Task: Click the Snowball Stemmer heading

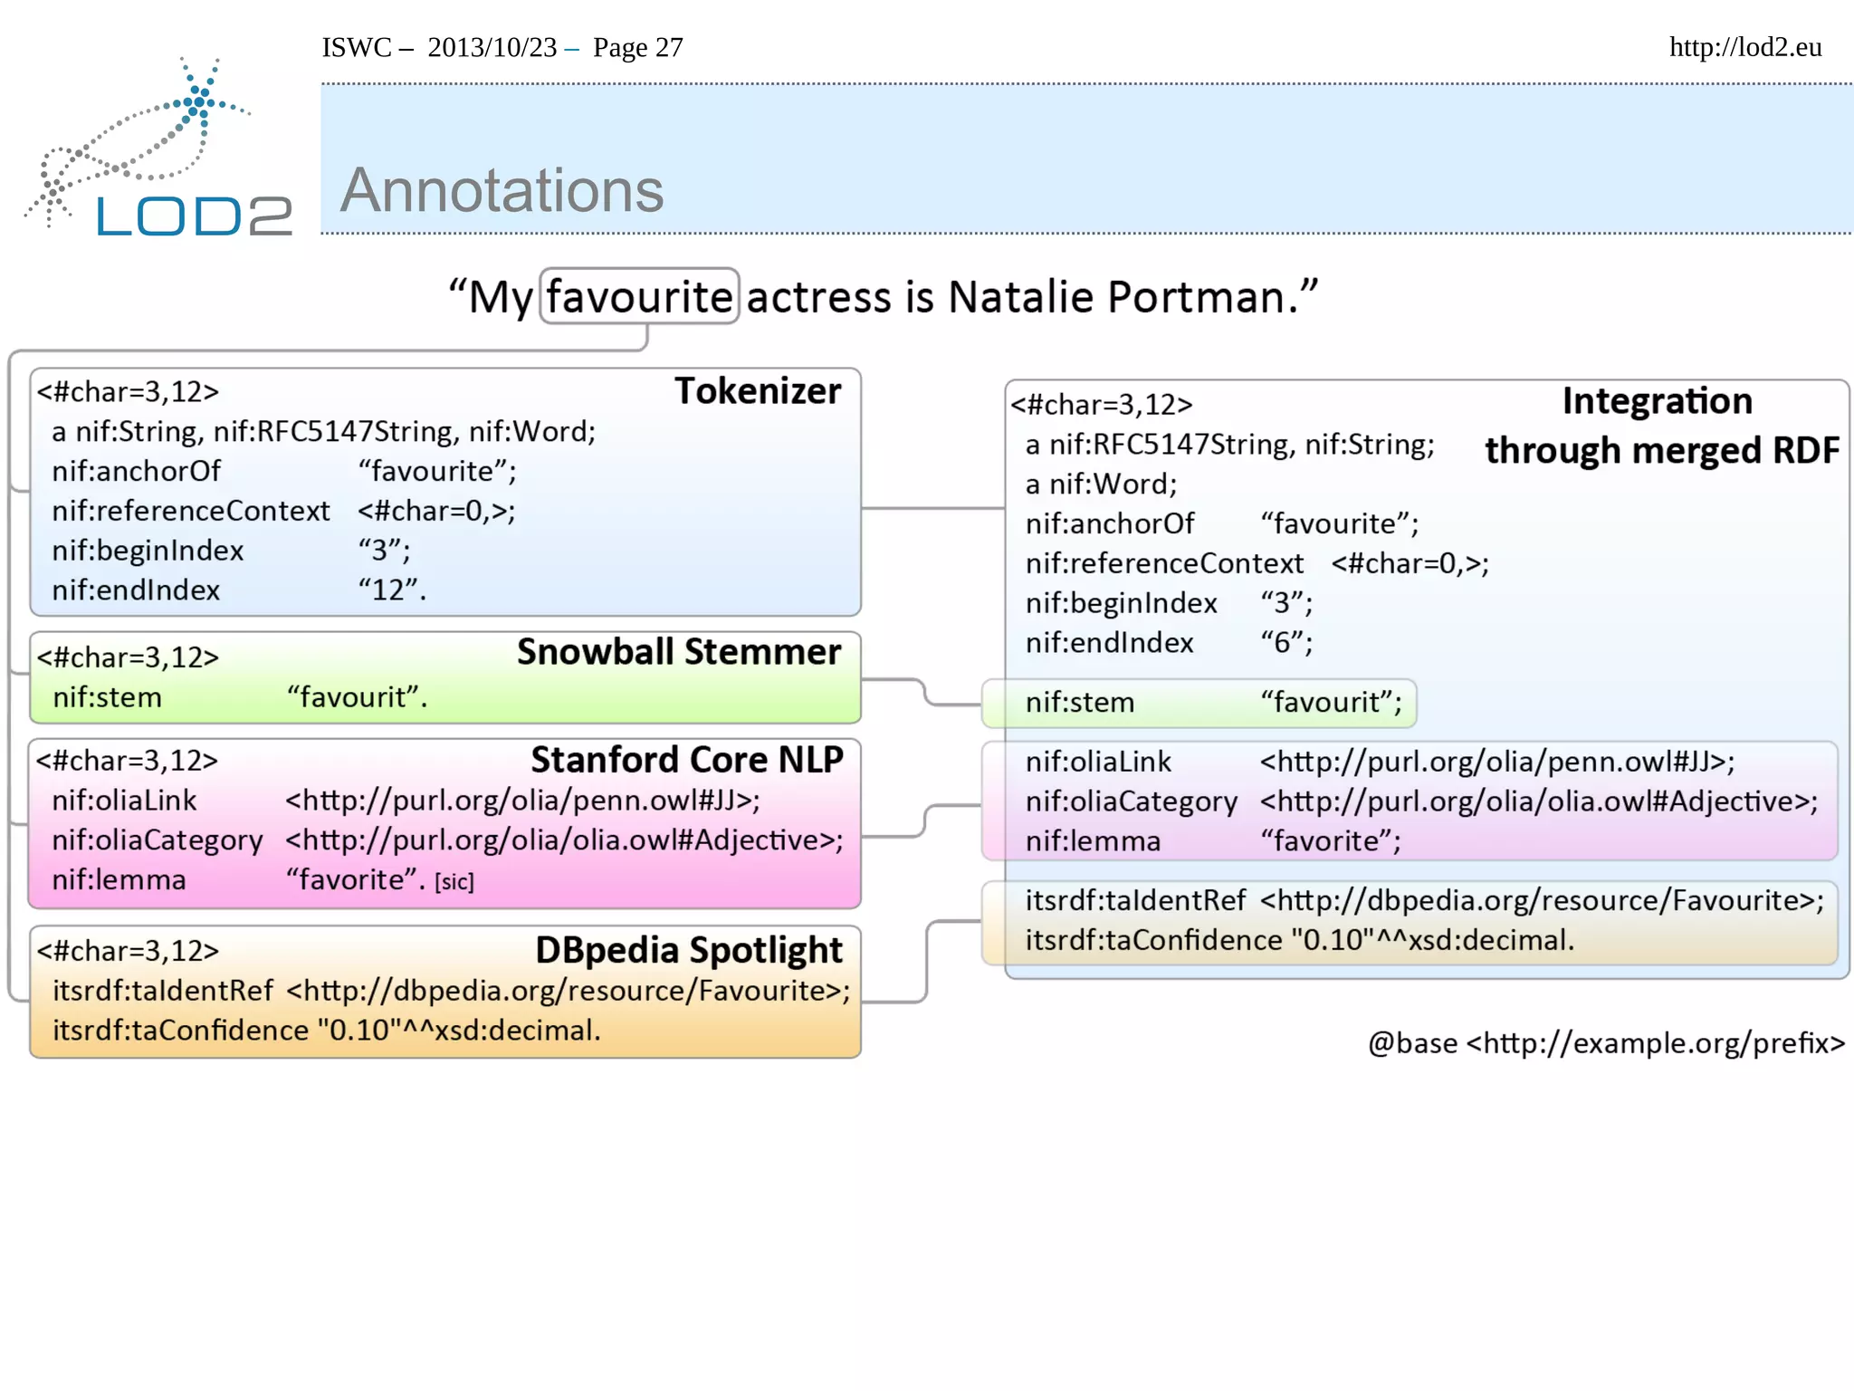Action: coord(678,652)
